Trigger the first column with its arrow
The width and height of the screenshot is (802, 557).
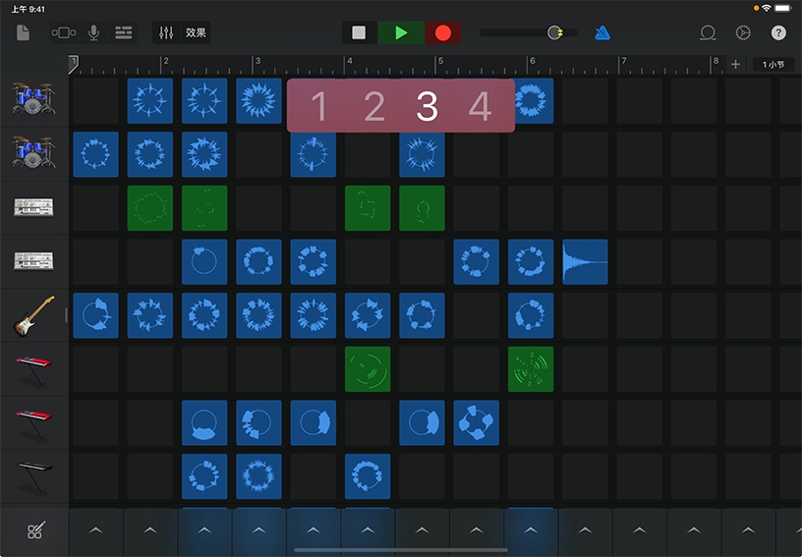click(x=95, y=531)
